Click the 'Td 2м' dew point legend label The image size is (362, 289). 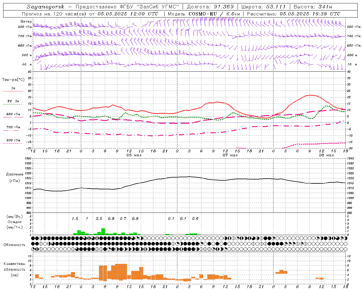(x=13, y=101)
